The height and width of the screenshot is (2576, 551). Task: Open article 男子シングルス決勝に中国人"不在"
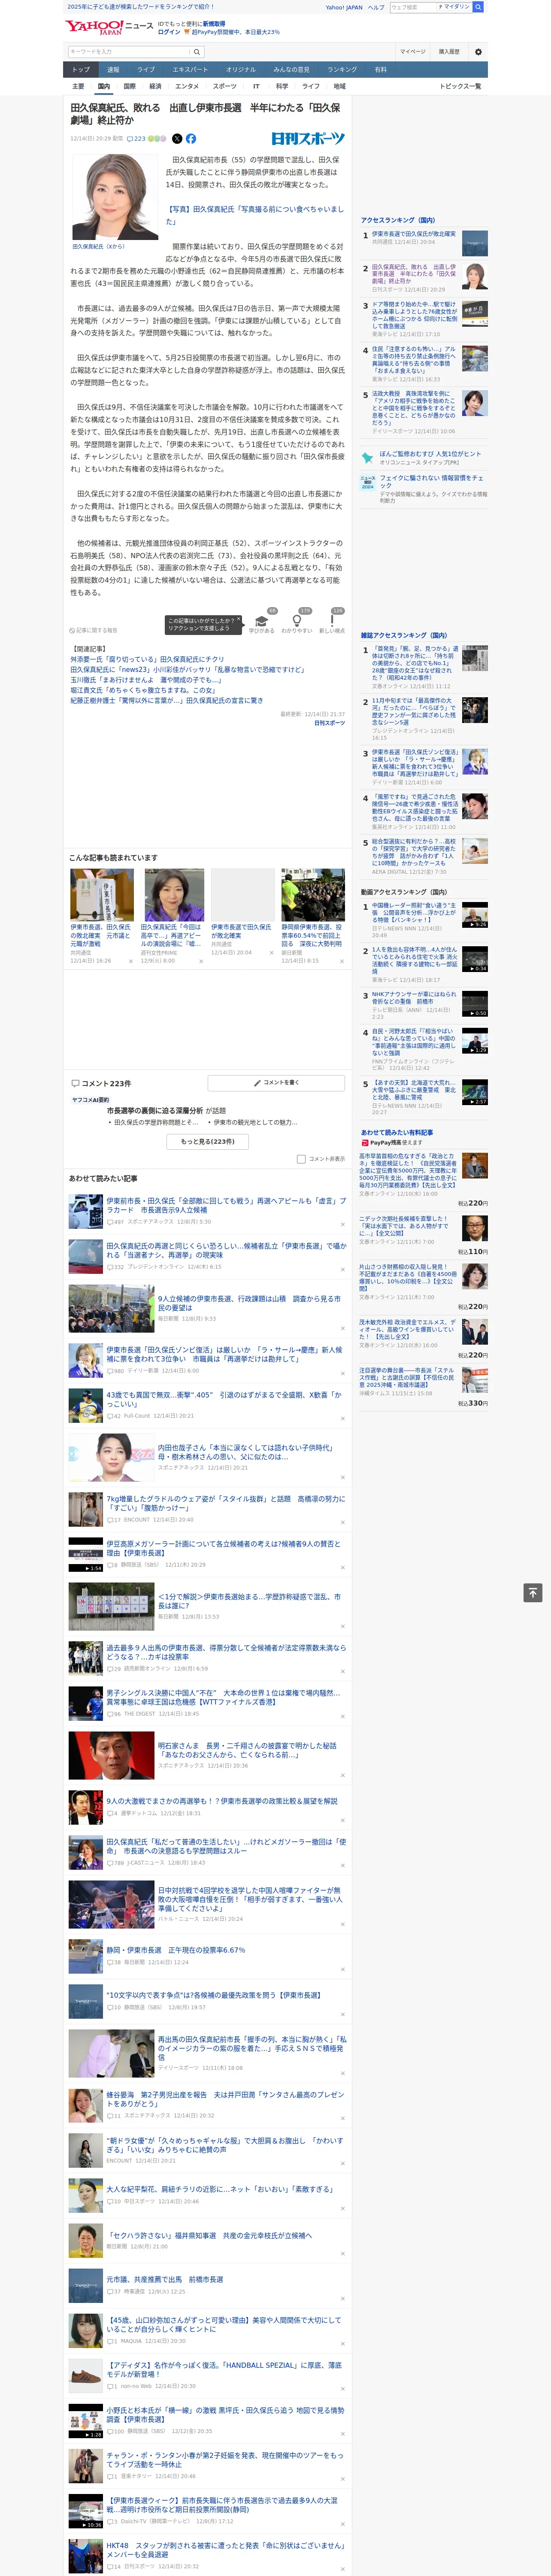[x=223, y=1697]
